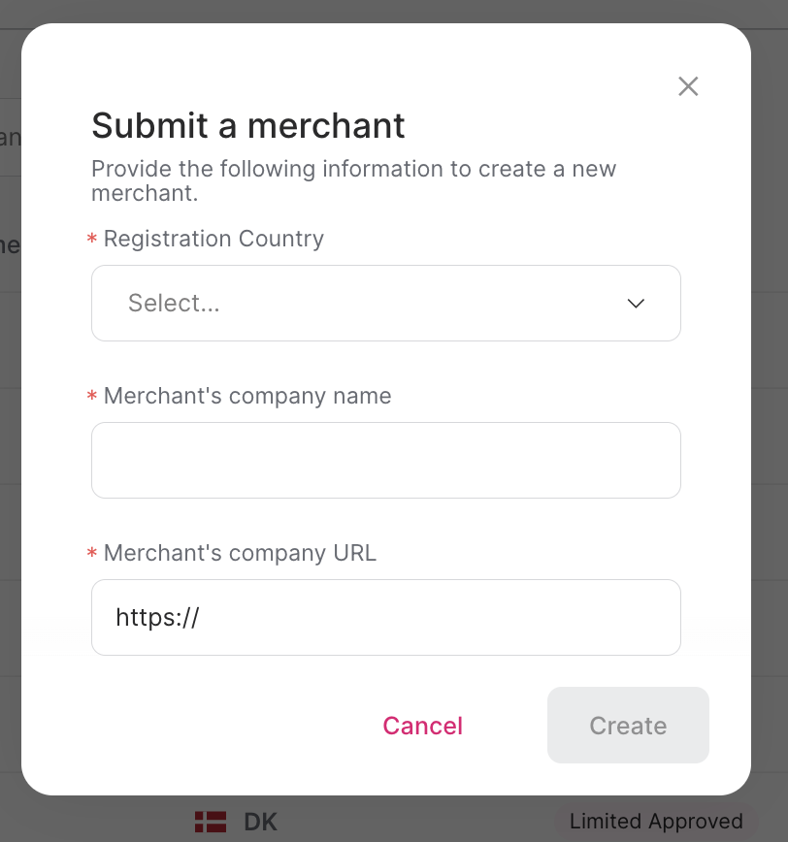Click Cancel to abort merchant creation
788x842 pixels.
[422, 726]
